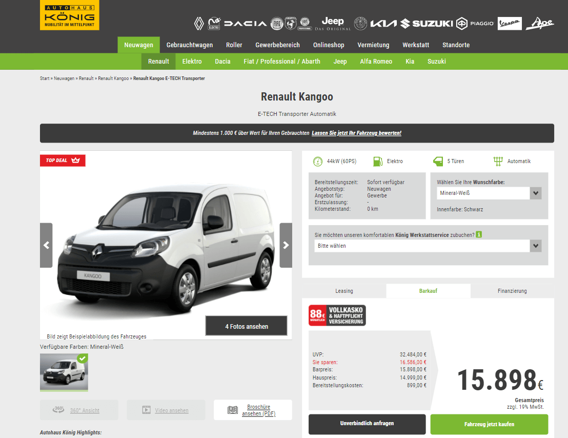This screenshot has width=568, height=438.
Task: Open the Neuwagen main menu
Action: pos(139,45)
